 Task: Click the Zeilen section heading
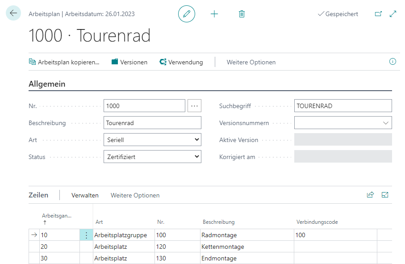pos(38,195)
